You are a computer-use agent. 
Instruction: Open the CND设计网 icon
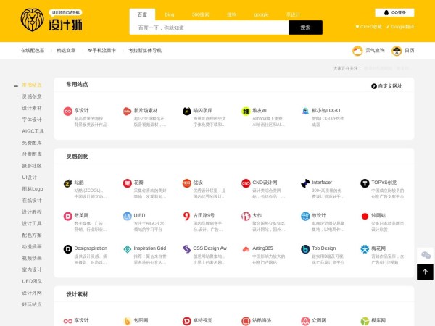pos(246,183)
